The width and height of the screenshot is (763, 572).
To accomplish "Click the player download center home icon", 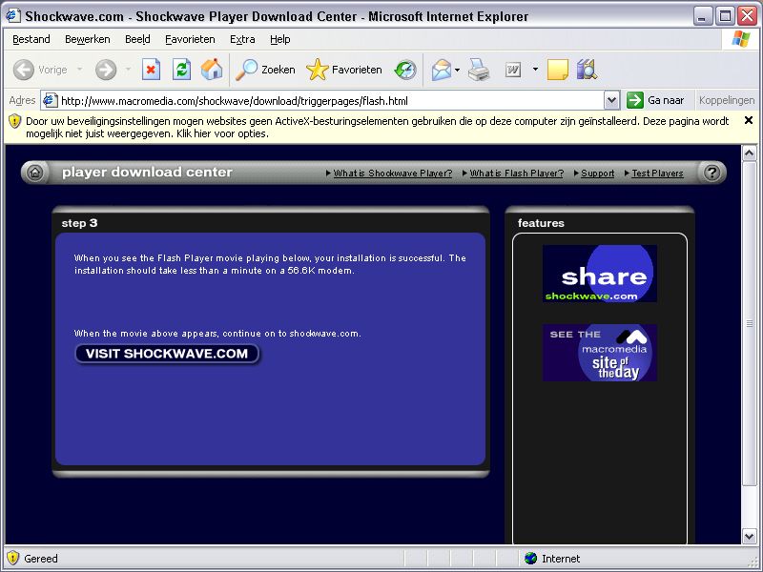I will pyautogui.click(x=35, y=173).
